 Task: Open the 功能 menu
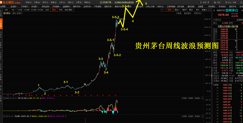point(70,2)
